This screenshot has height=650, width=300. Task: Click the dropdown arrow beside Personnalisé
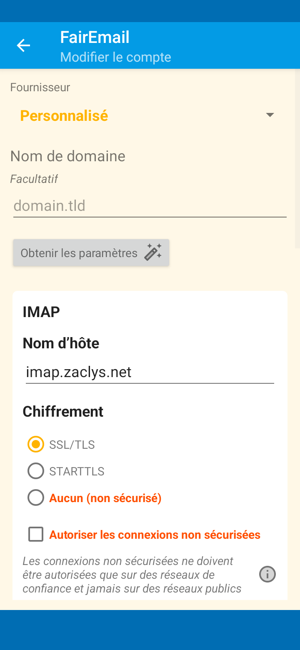pyautogui.click(x=270, y=115)
